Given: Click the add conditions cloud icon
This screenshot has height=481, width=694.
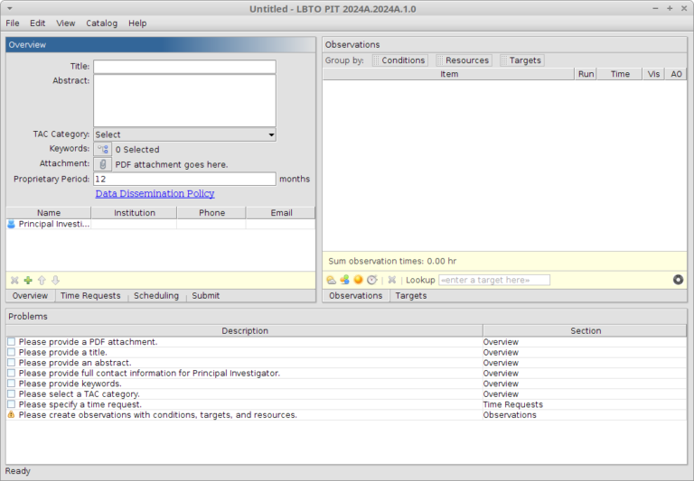Looking at the screenshot, I should [332, 280].
